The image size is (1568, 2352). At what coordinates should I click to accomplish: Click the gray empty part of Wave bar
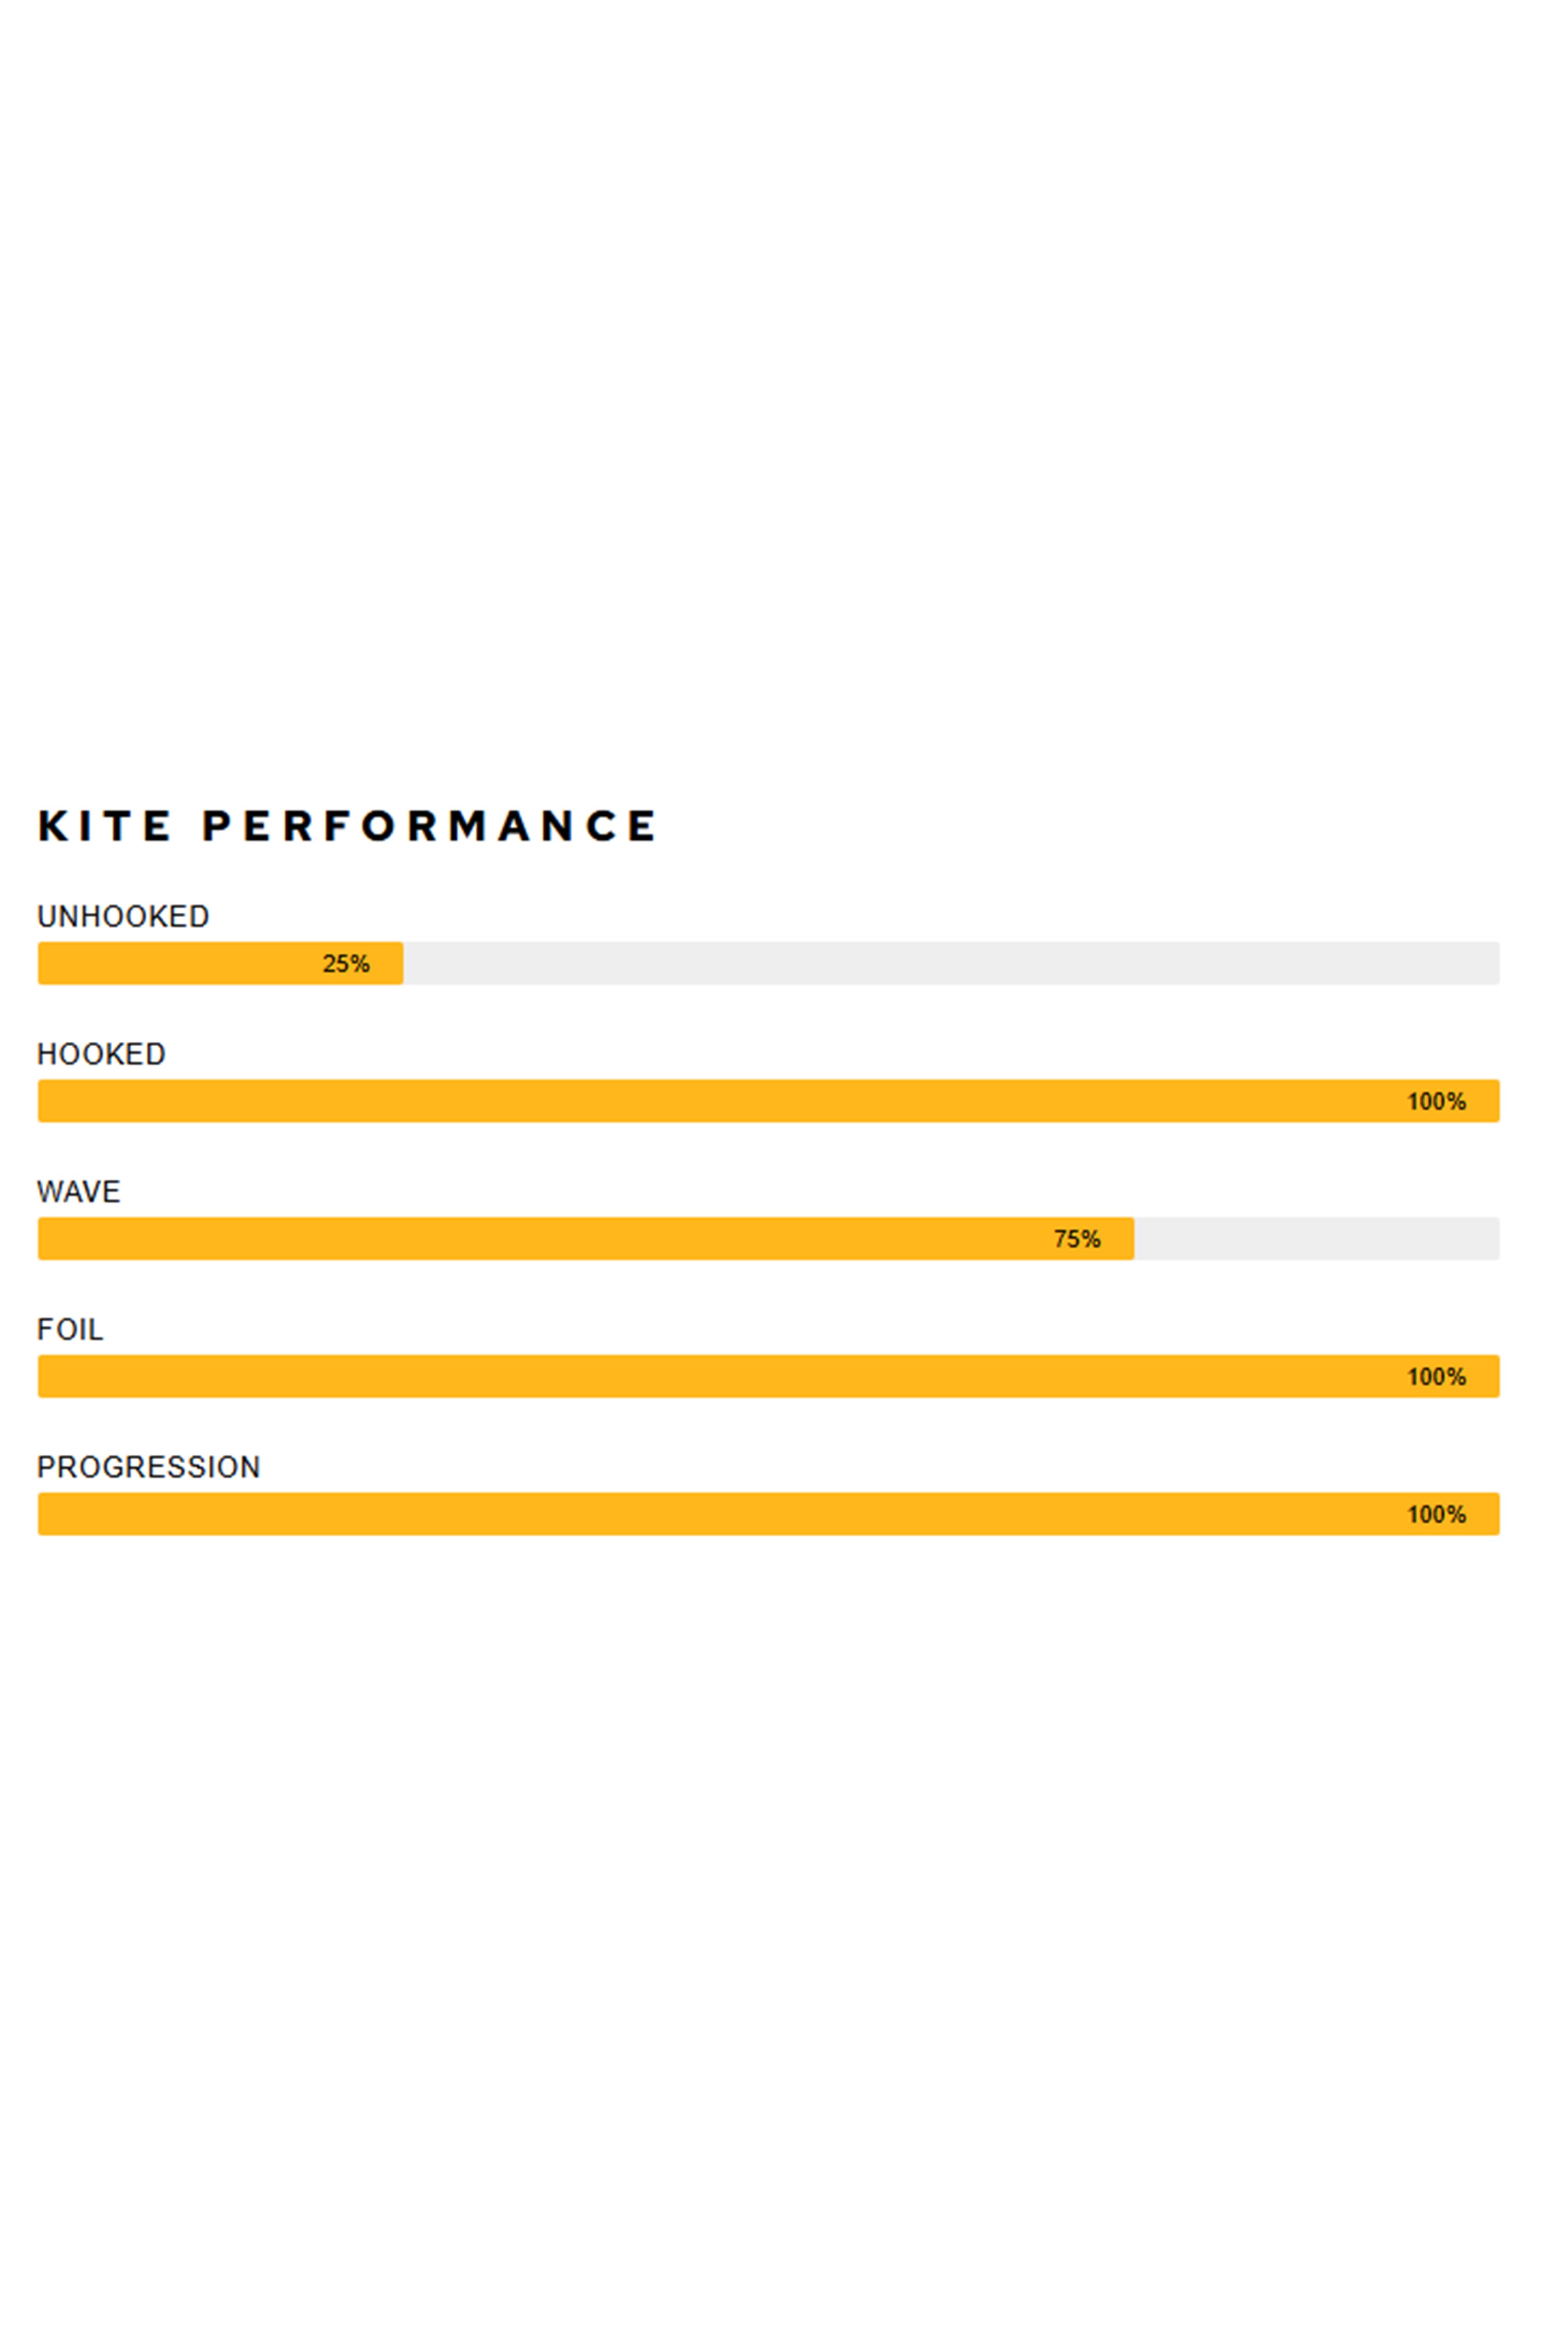[1316, 1239]
